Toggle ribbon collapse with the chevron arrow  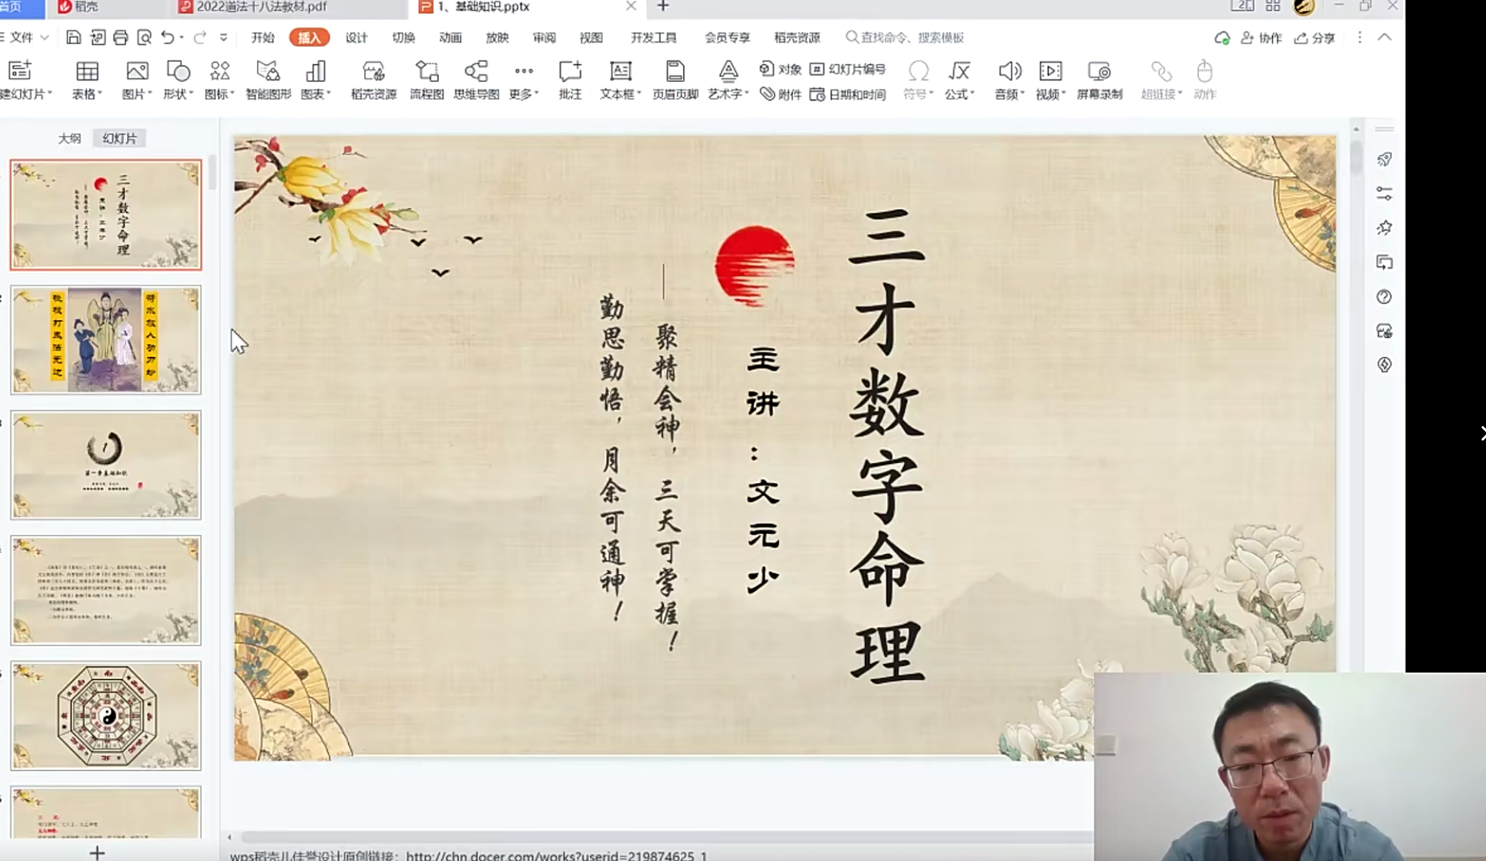tap(1386, 37)
